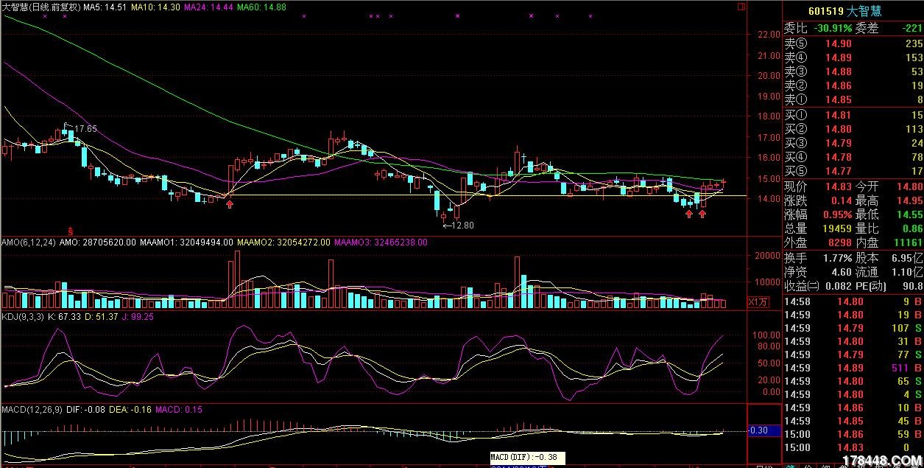Viewport: 924px width, 468px height.
Task: Click the red S marker below the candles
Action: (x=71, y=231)
